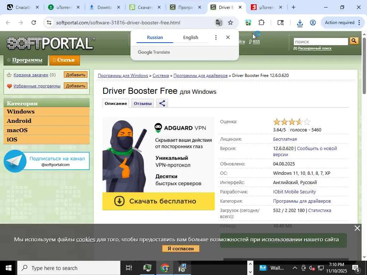Open IObit Mobile Security developer link
Screen dimensions: 367x275
tap(295, 192)
